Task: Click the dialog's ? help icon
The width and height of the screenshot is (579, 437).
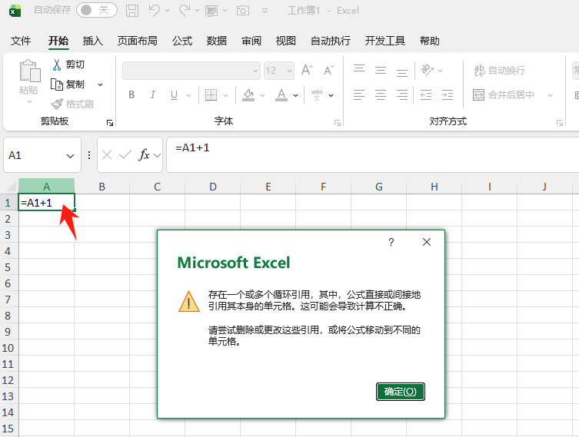Action: [391, 242]
